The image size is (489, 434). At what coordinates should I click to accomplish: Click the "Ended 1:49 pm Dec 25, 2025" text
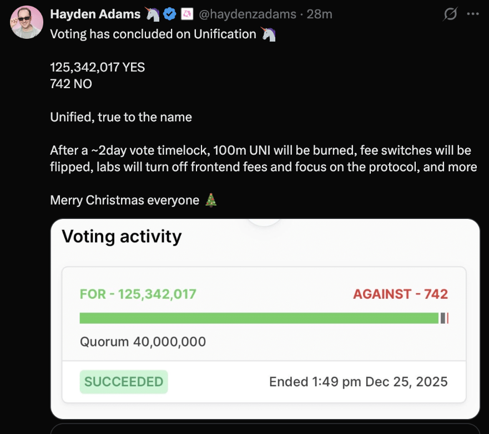(x=358, y=382)
